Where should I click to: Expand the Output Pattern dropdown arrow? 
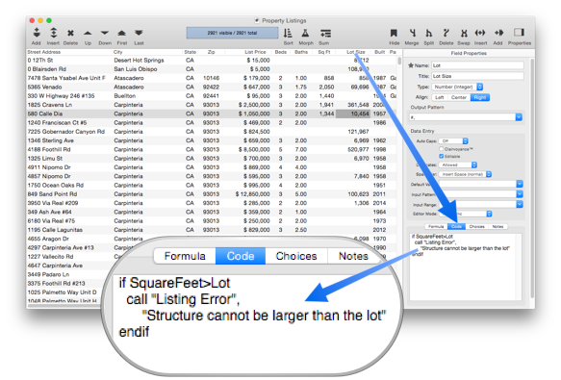pos(519,117)
